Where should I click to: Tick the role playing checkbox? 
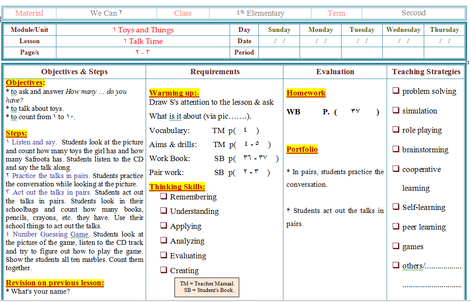pyautogui.click(x=396, y=129)
